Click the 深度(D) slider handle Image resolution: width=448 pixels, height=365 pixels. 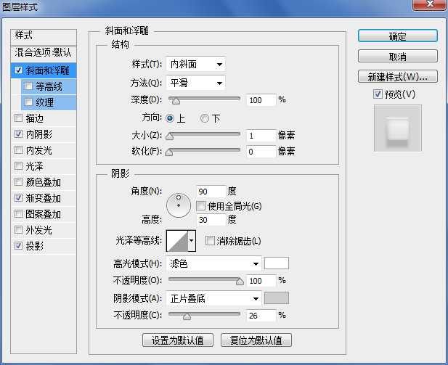coord(176,101)
